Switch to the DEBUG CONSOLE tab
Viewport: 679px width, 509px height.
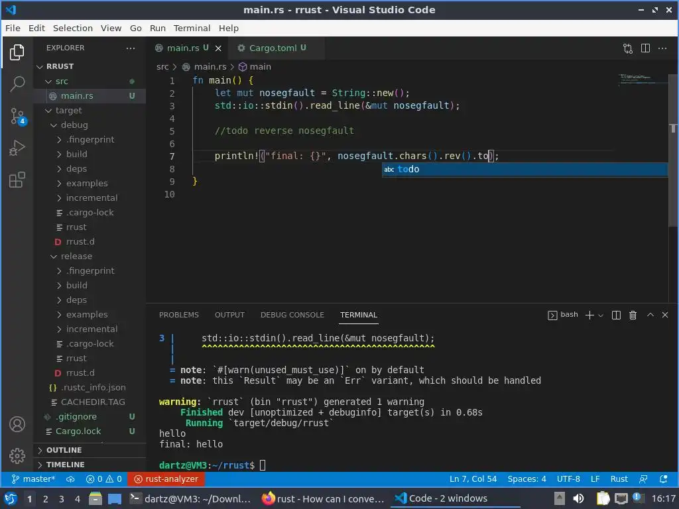[292, 315]
